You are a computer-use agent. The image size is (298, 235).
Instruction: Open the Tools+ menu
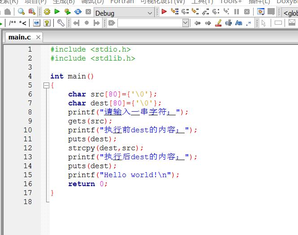click(231, 2)
